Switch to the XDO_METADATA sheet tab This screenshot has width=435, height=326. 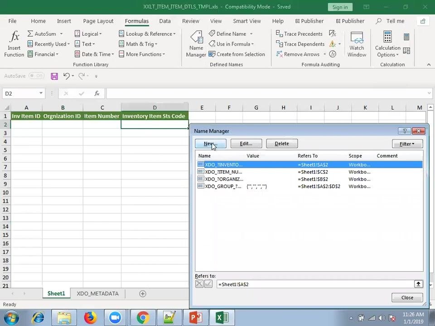(98, 293)
